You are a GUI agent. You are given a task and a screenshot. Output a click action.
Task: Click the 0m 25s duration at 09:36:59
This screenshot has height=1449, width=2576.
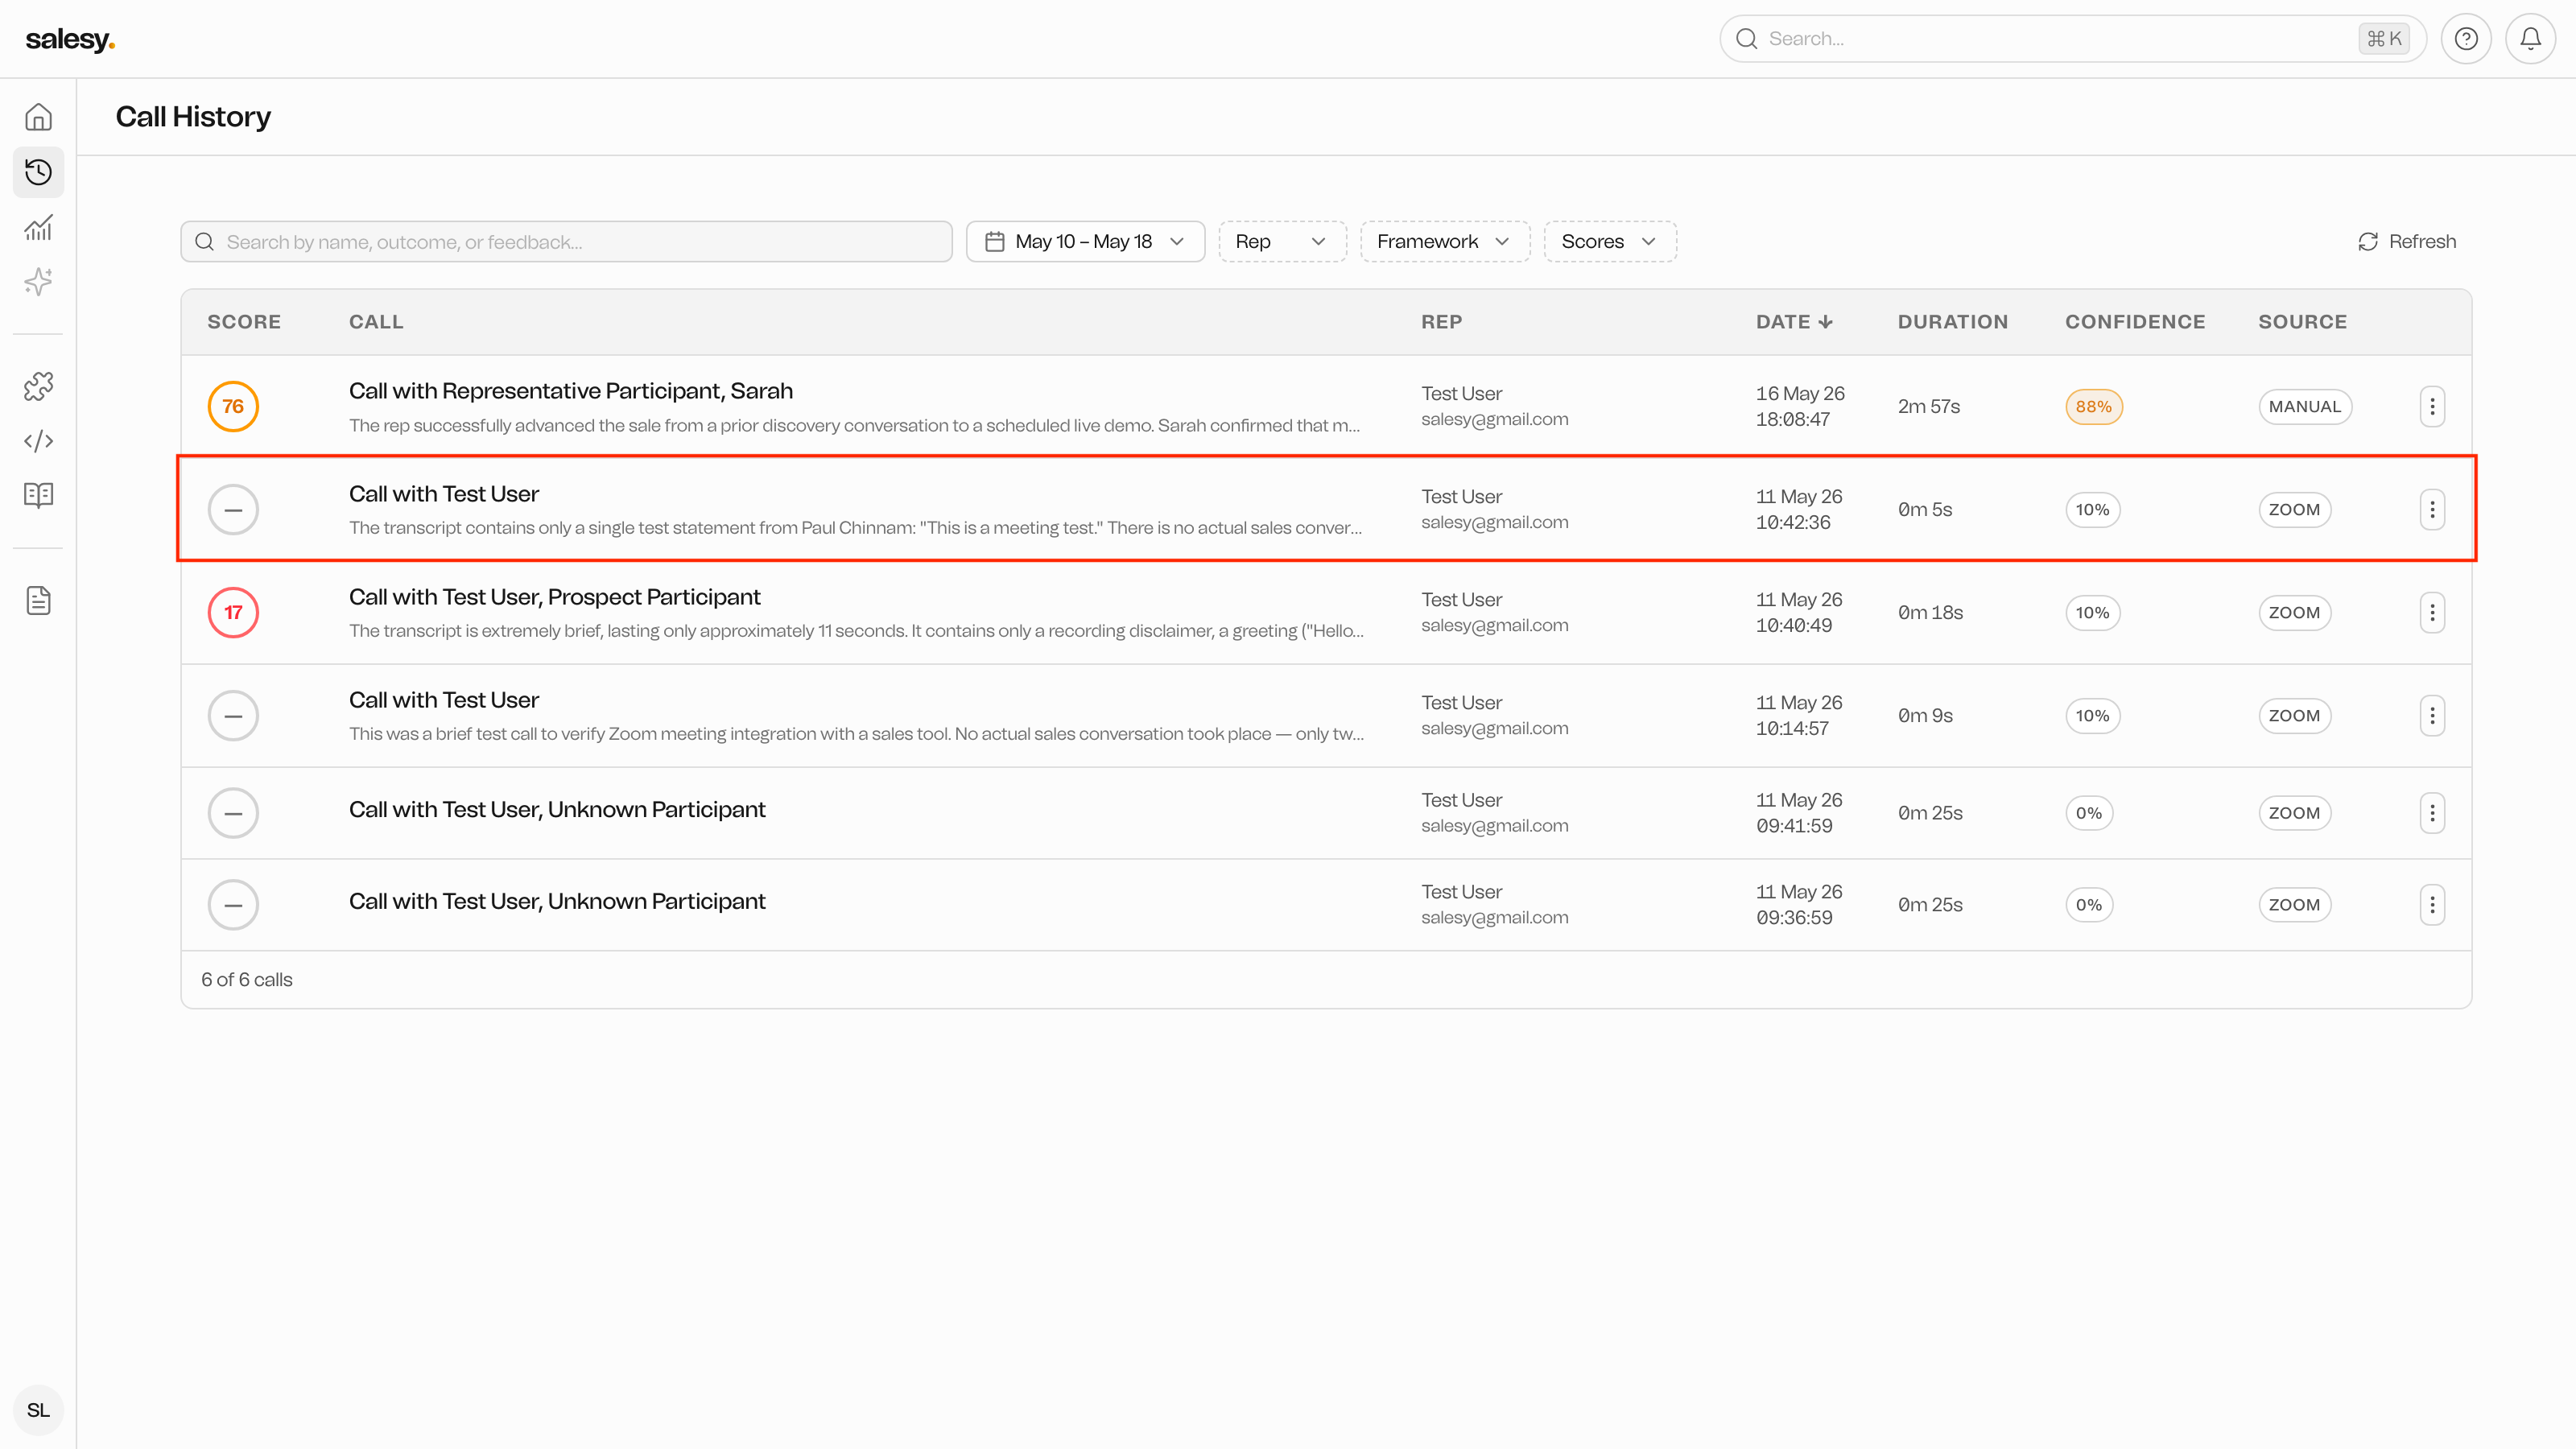tap(1930, 905)
